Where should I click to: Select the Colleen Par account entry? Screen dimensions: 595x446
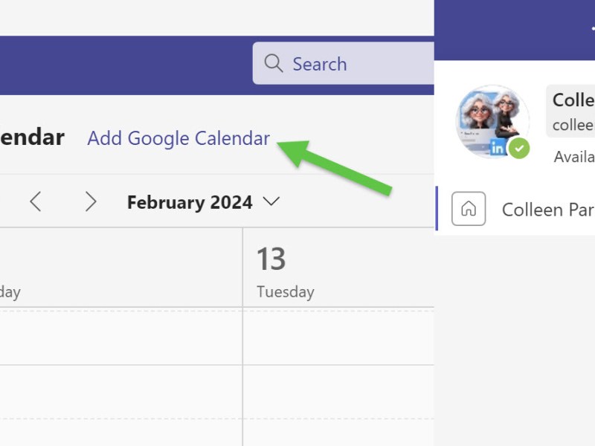[547, 209]
